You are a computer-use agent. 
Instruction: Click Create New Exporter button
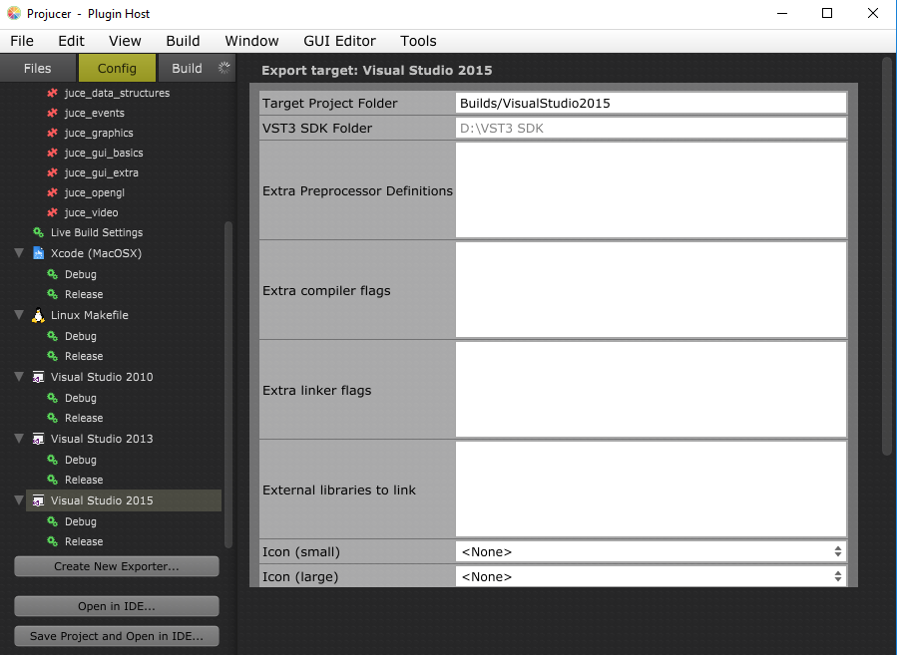(117, 566)
